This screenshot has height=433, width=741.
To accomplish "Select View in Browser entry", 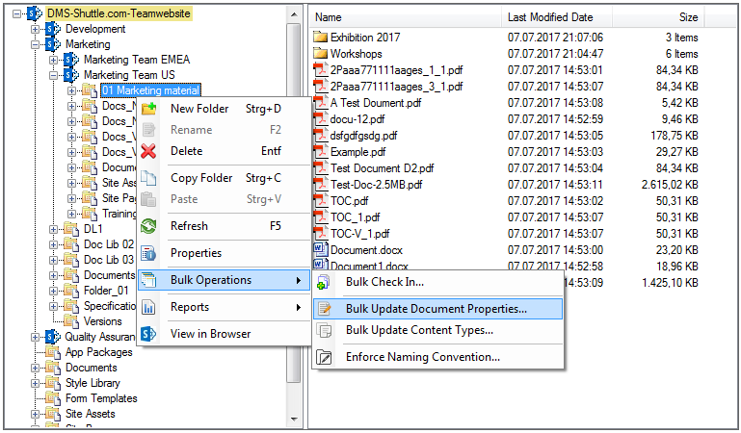I will click(224, 334).
